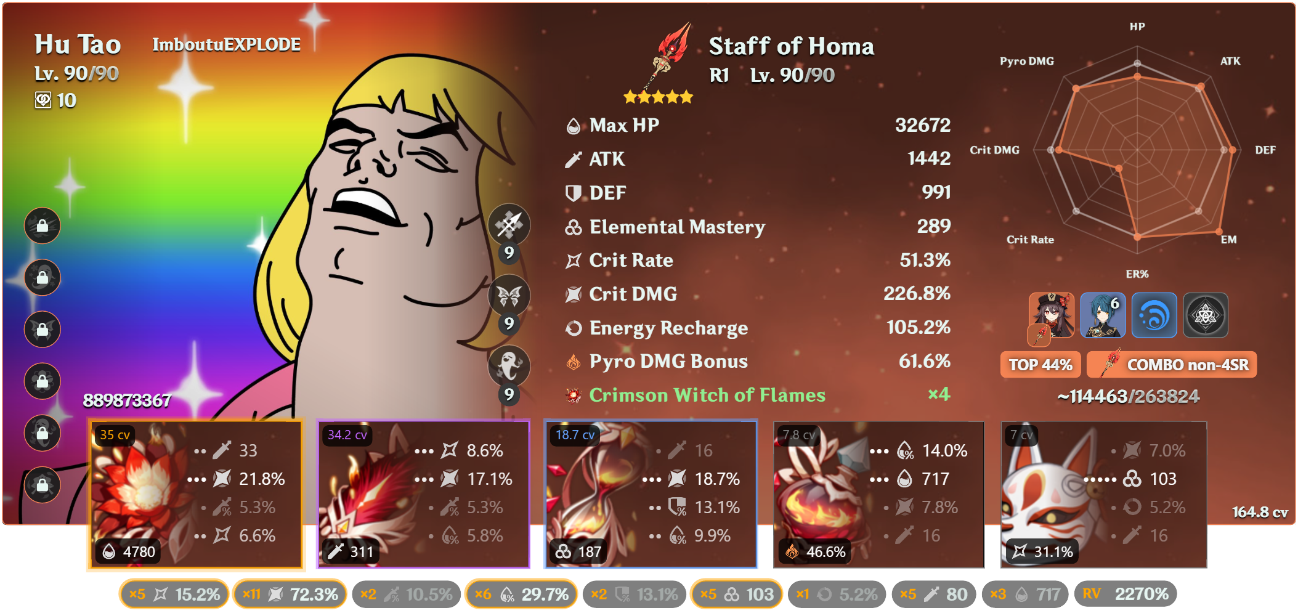Toggle the Elemental Mastery 103 substat chip
The width and height of the screenshot is (1298, 613).
point(737,594)
